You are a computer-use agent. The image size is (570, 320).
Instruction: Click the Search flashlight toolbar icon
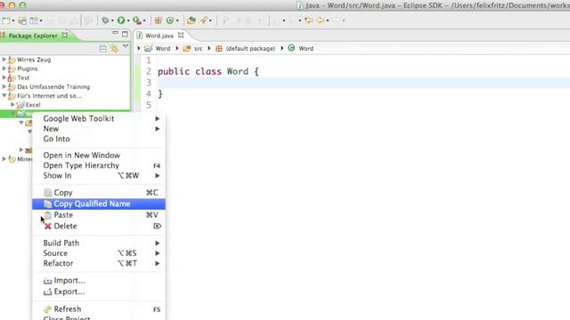204,20
